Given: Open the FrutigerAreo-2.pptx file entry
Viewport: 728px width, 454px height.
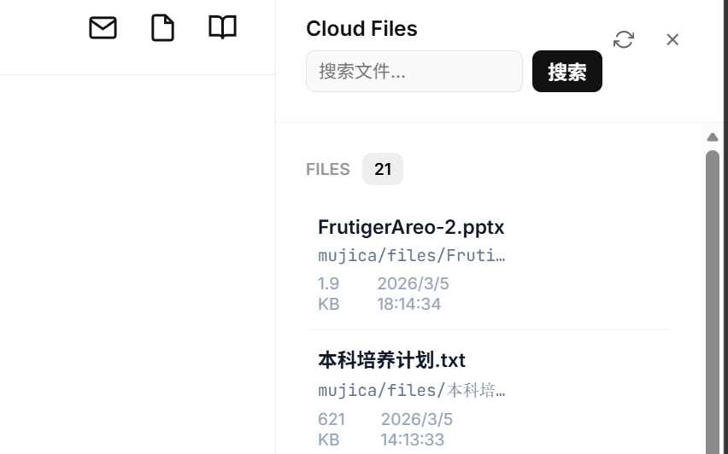Looking at the screenshot, I should (411, 227).
